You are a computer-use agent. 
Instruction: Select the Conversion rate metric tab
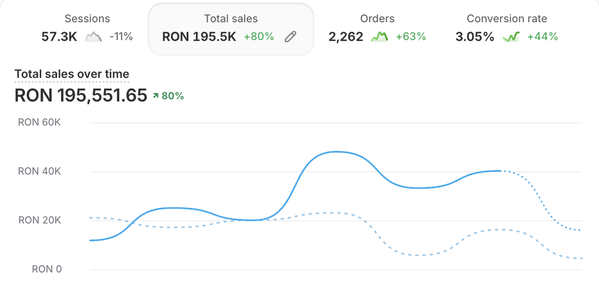pyautogui.click(x=506, y=29)
